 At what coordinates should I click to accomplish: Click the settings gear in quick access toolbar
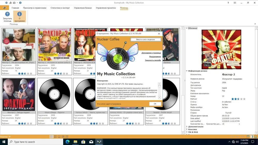tap(6, 3)
